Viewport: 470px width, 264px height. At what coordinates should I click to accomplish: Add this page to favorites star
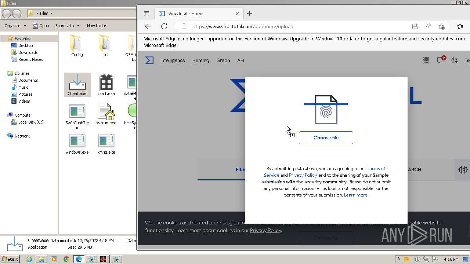point(441,26)
